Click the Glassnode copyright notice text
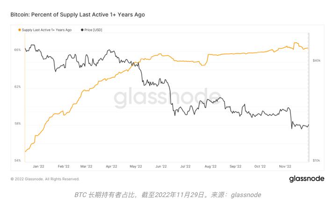Screen dimensions: 334x205 (x=45, y=179)
